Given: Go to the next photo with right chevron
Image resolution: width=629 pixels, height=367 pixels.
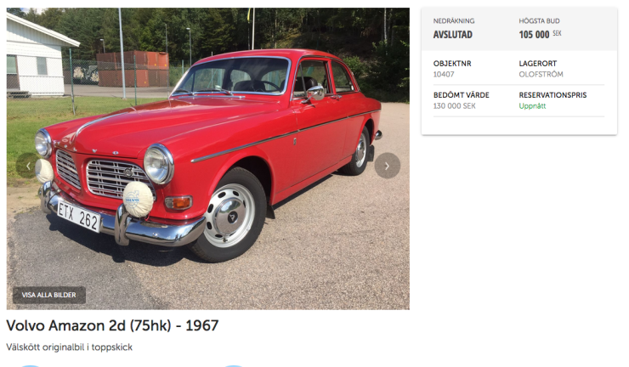Looking at the screenshot, I should tap(387, 166).
